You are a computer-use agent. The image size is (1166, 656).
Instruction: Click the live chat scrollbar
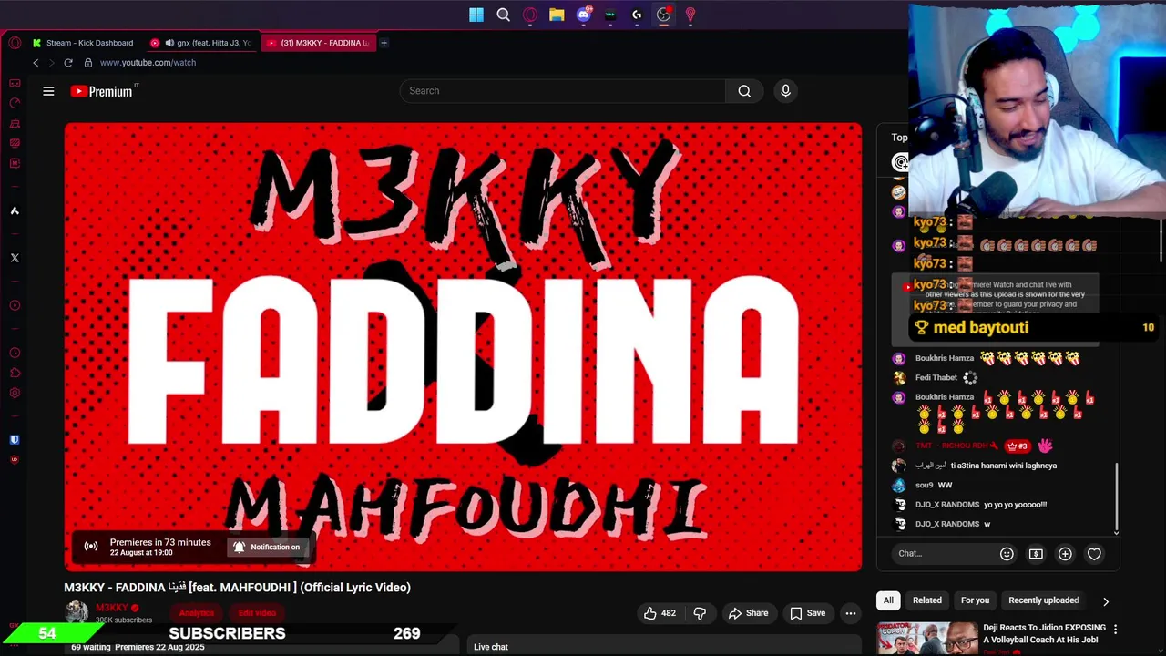pos(1117,498)
